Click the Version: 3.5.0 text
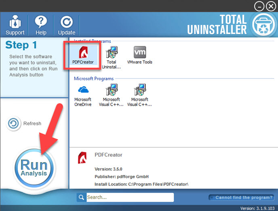Screen dimensions: 278x211 [108, 169]
